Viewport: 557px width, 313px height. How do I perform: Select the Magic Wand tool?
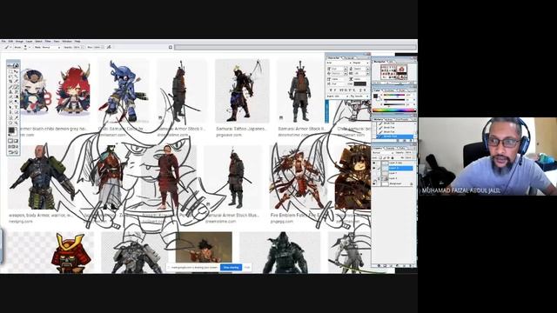pyautogui.click(x=17, y=76)
